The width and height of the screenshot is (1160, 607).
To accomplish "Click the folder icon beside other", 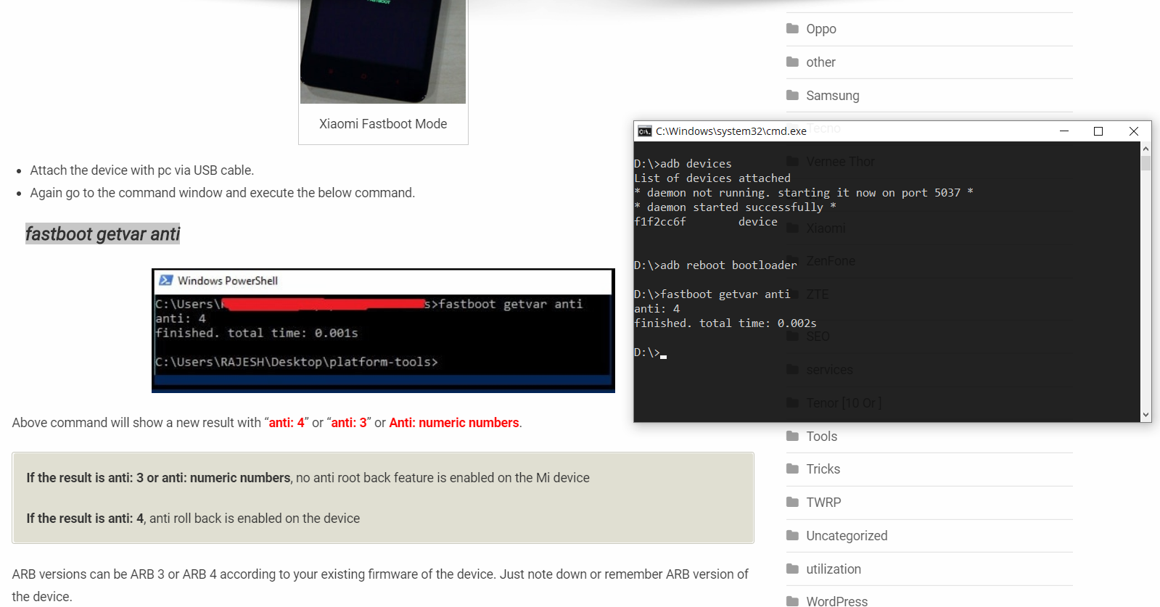I will click(x=792, y=62).
